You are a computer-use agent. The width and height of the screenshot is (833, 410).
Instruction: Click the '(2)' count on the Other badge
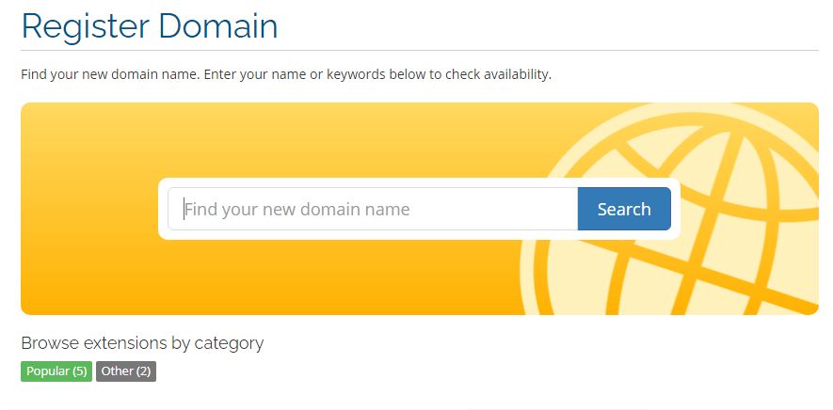pos(143,371)
